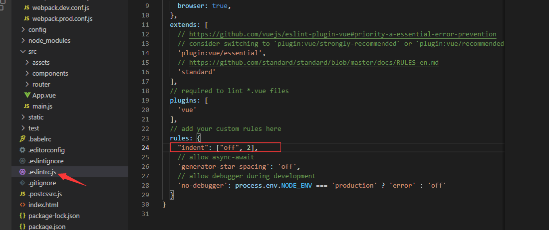Click the Vue logo icon beside App.vue
This screenshot has width=549, height=230.
click(27, 95)
